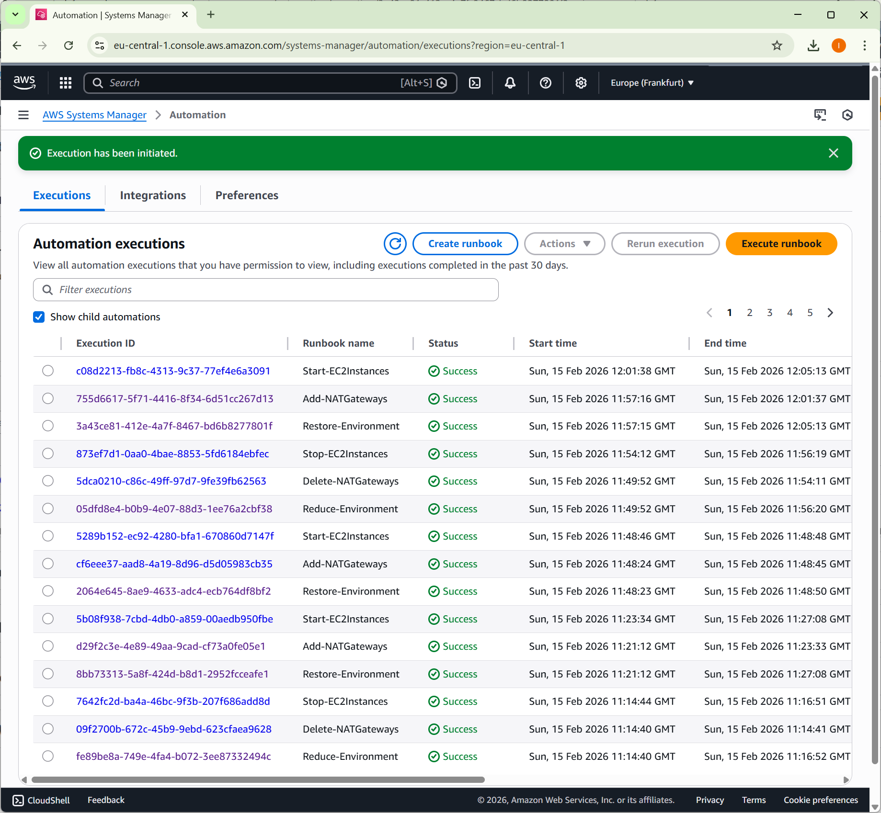Click the Execute runbook button
The height and width of the screenshot is (813, 881).
(x=781, y=244)
